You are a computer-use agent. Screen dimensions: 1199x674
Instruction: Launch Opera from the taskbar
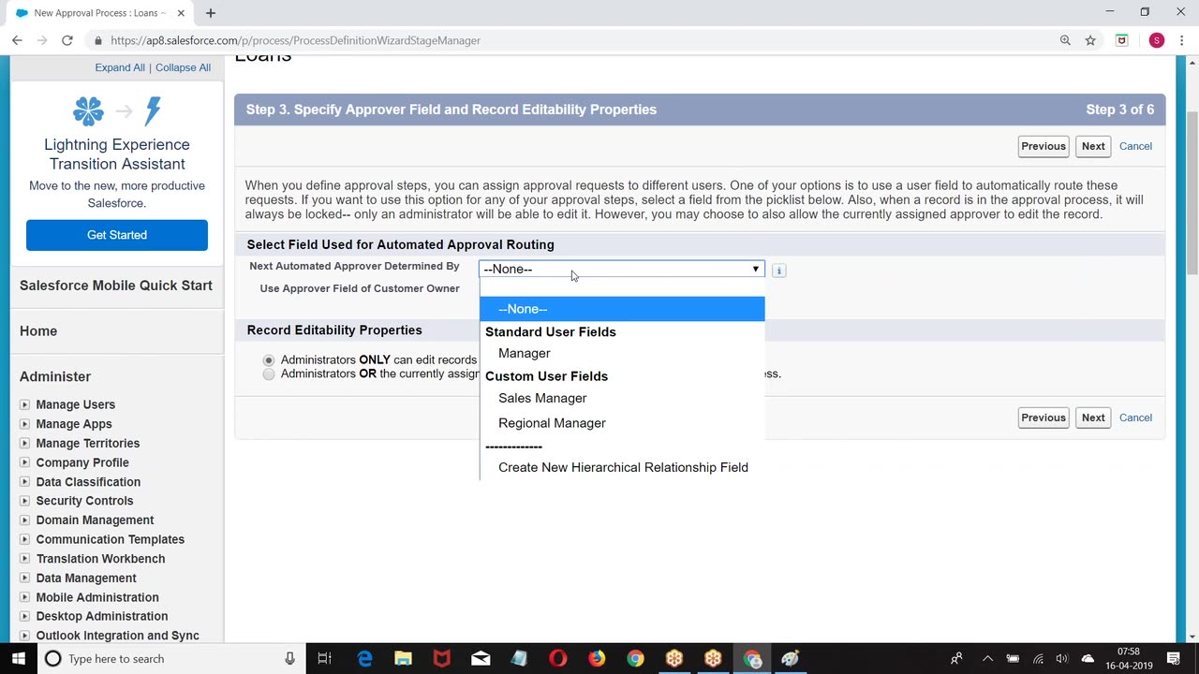coord(557,658)
